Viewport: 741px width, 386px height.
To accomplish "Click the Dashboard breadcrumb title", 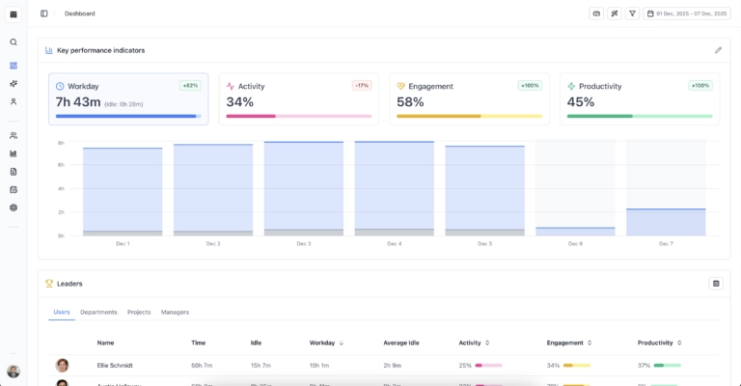I will (79, 14).
